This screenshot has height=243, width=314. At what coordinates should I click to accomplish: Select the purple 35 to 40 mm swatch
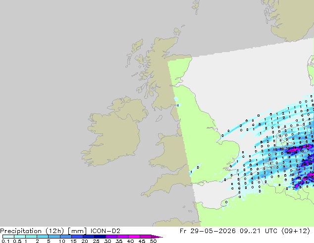point(123,237)
